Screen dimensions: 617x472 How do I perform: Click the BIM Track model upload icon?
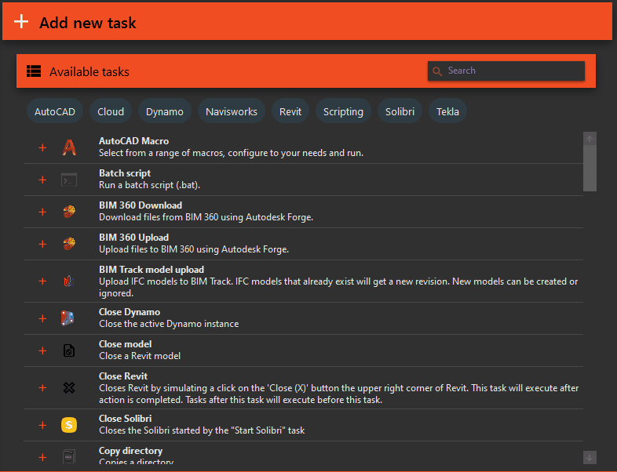point(69,281)
